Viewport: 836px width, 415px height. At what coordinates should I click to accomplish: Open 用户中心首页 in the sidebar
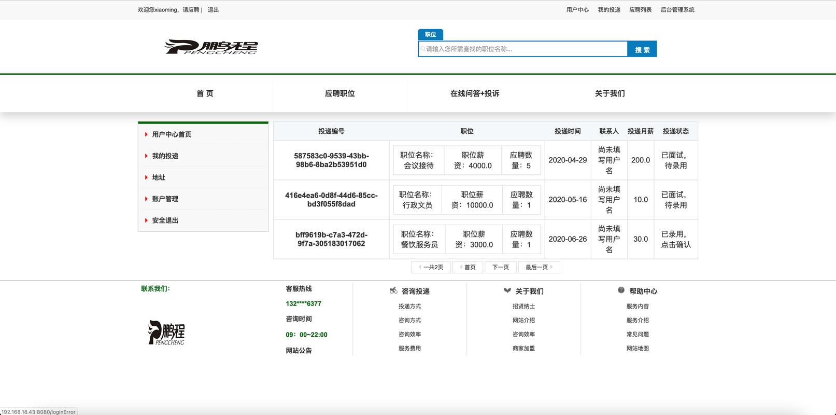(172, 134)
